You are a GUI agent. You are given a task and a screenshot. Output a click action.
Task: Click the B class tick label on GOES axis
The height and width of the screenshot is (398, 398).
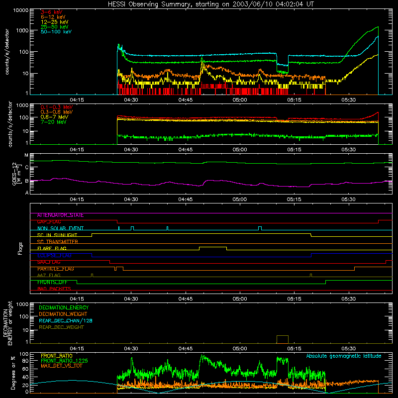27,181
